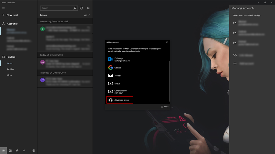Image resolution: width=275 pixels, height=154 pixels.
Task: Open Calendar from bottom bar
Action: pyautogui.click(x=10, y=151)
